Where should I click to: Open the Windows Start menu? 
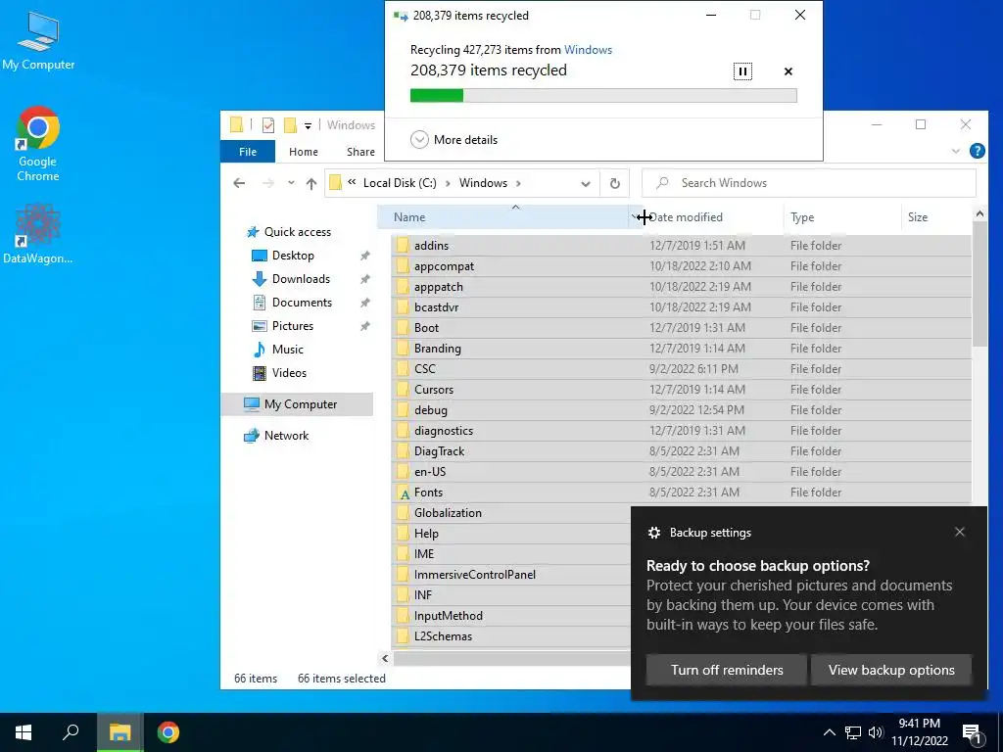pyautogui.click(x=24, y=732)
